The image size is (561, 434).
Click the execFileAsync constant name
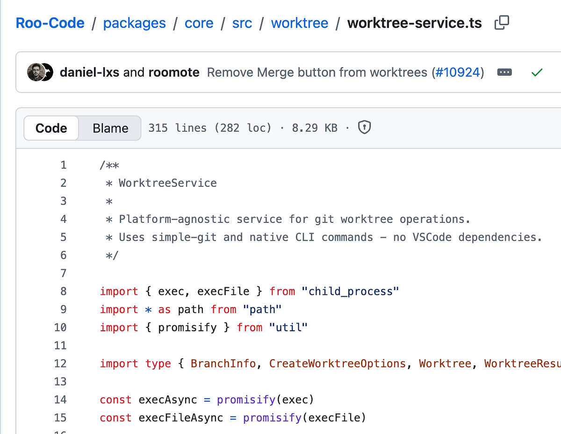point(181,418)
